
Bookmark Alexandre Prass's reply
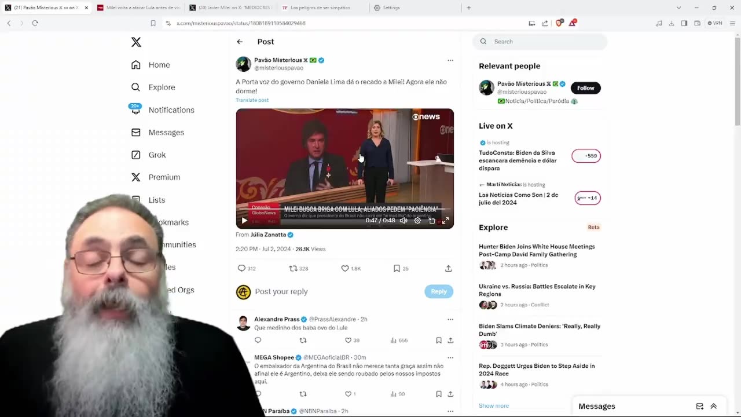pyautogui.click(x=439, y=341)
